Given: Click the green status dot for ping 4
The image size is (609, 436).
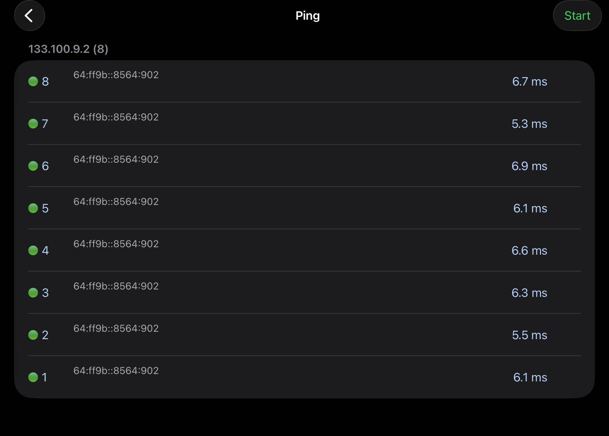Looking at the screenshot, I should pos(33,250).
